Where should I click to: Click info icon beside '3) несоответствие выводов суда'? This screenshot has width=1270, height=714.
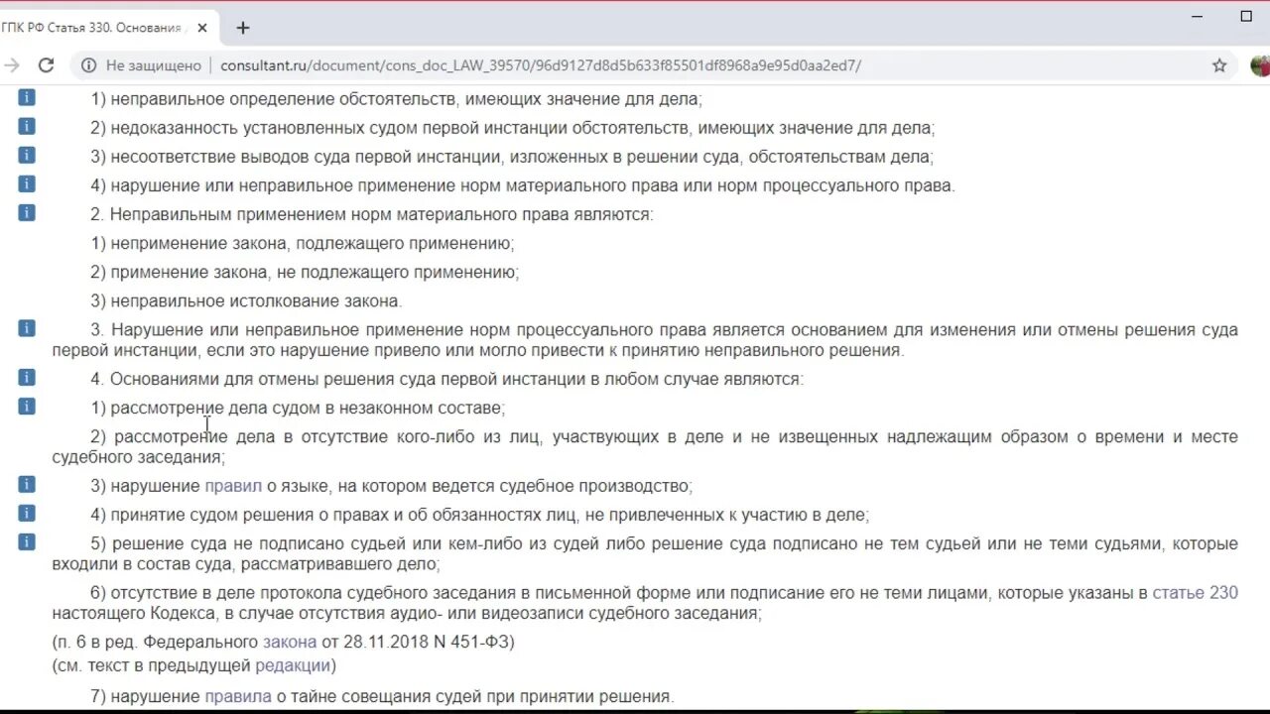pyautogui.click(x=27, y=155)
